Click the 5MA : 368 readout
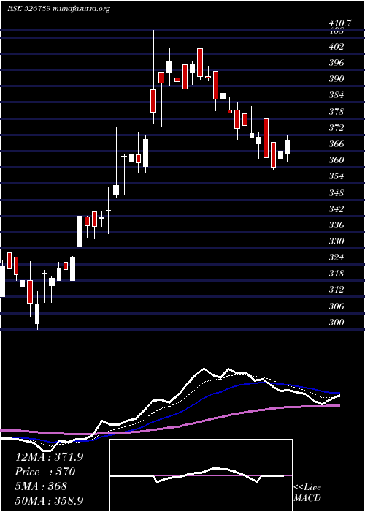This screenshot has width=365, height=512. point(41,486)
